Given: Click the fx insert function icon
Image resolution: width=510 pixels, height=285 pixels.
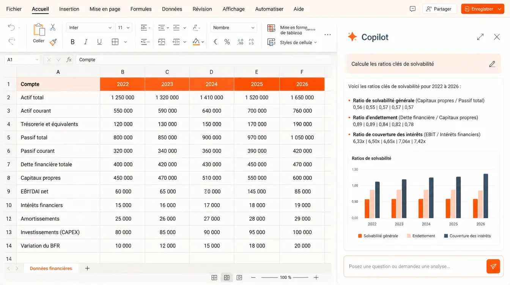Looking at the screenshot, I should coord(69,60).
